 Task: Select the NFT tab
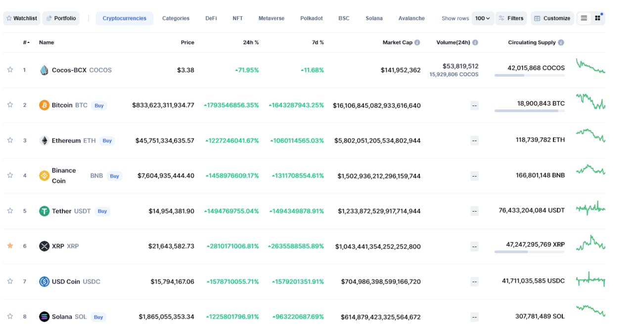click(x=237, y=18)
